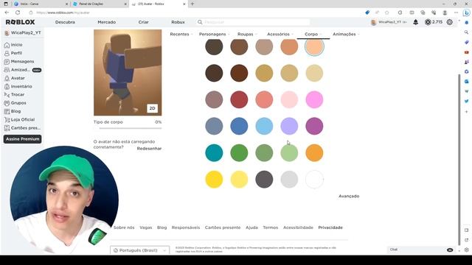The height and width of the screenshot is (265, 472).
Task: Open the Inventário sidebar icon
Action: (x=7, y=87)
